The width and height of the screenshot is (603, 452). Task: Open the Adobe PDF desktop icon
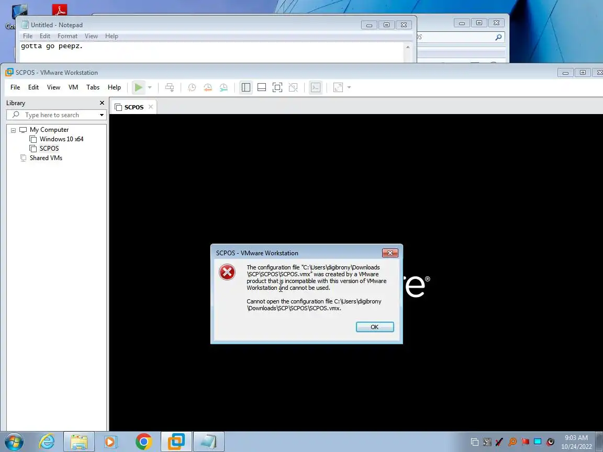[x=60, y=9]
